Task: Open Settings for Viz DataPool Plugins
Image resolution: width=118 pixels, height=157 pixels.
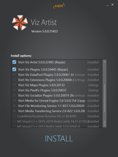Action: 80,75
